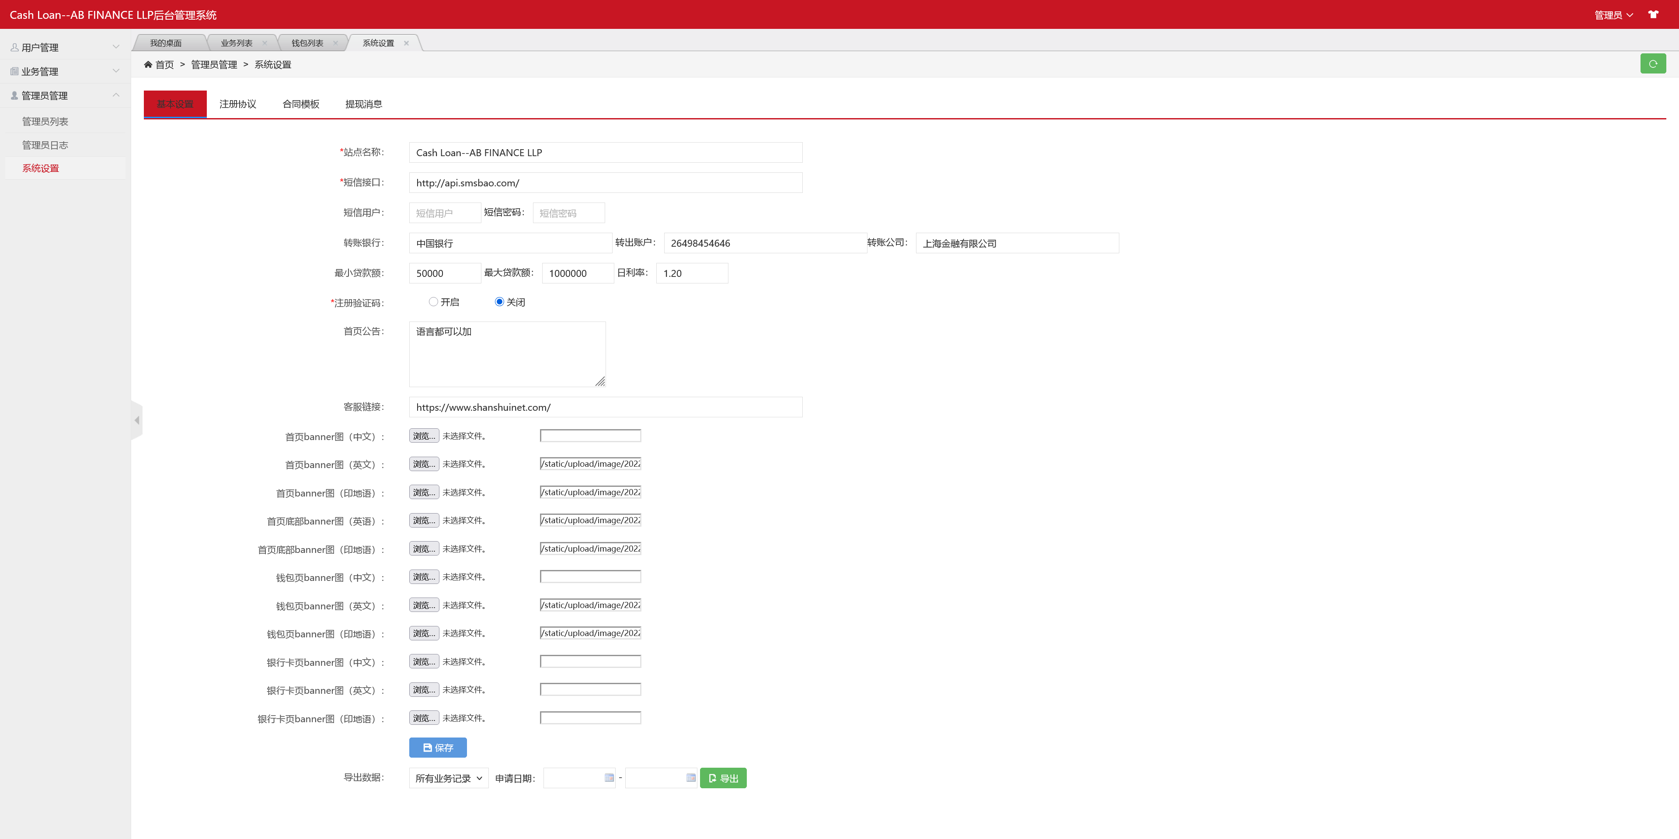Viewport: 1679px width, 839px height.
Task: Switch to the 注册协议 tab
Action: pos(238,104)
